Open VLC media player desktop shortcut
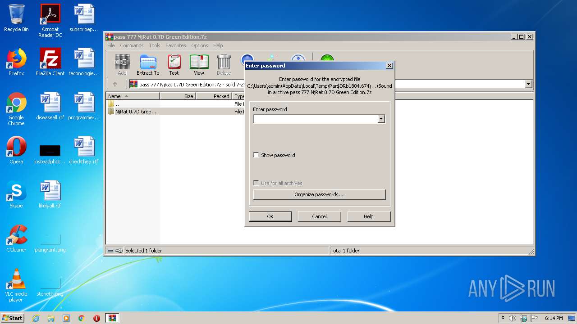Screen dimensions: 577x324 16,285
